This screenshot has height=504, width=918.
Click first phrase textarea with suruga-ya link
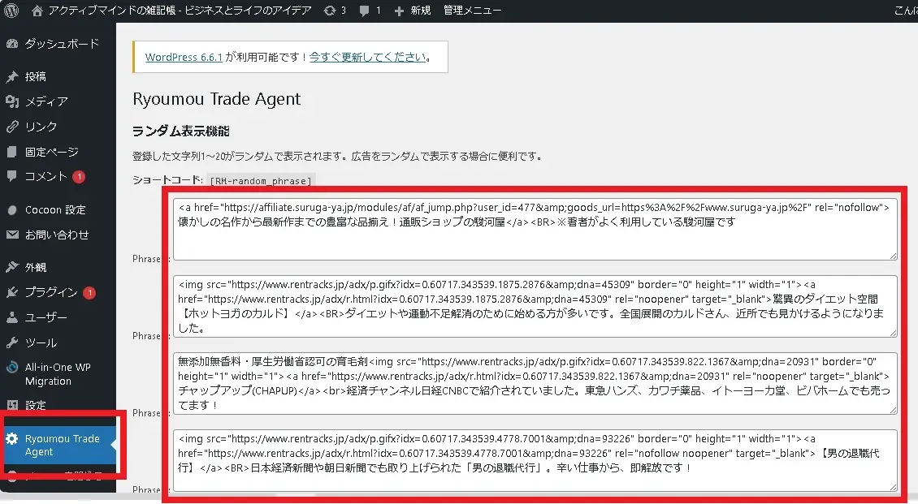coord(535,229)
